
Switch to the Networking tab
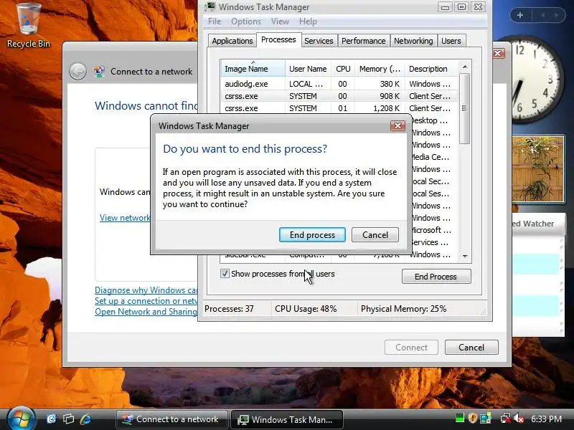coord(413,41)
